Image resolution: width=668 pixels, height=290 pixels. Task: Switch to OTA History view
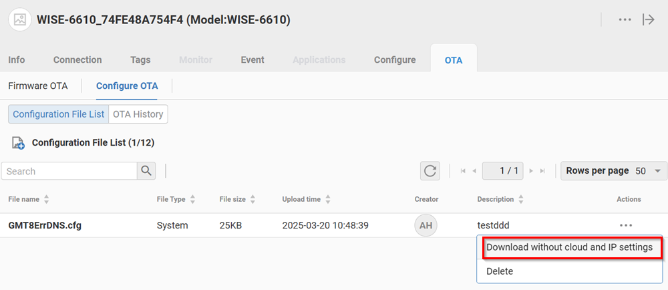(138, 114)
